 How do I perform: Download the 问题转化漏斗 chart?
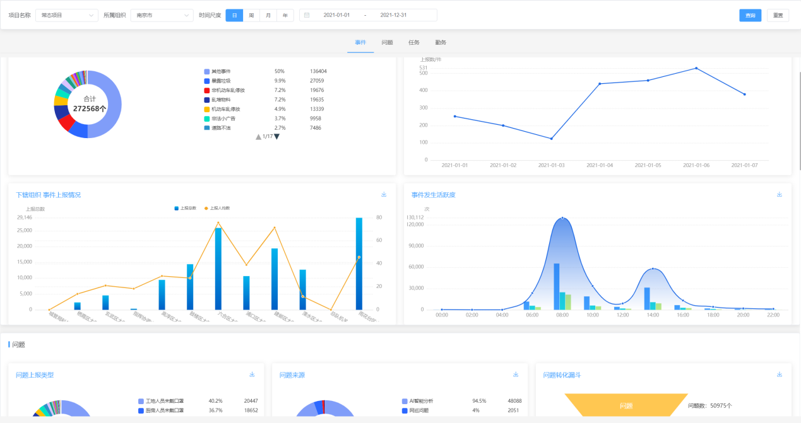click(780, 374)
